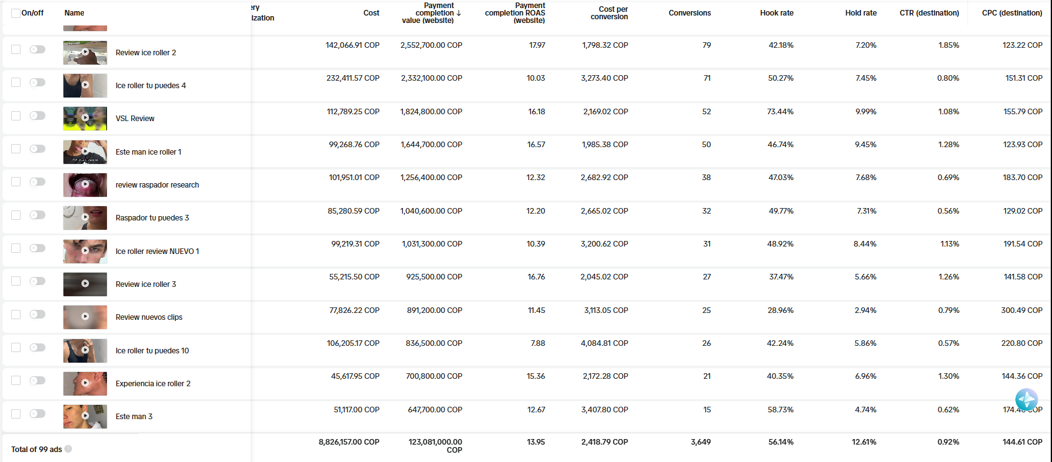Select the checkbox for Experiencia ice roller 2
1052x462 pixels.
click(x=16, y=381)
